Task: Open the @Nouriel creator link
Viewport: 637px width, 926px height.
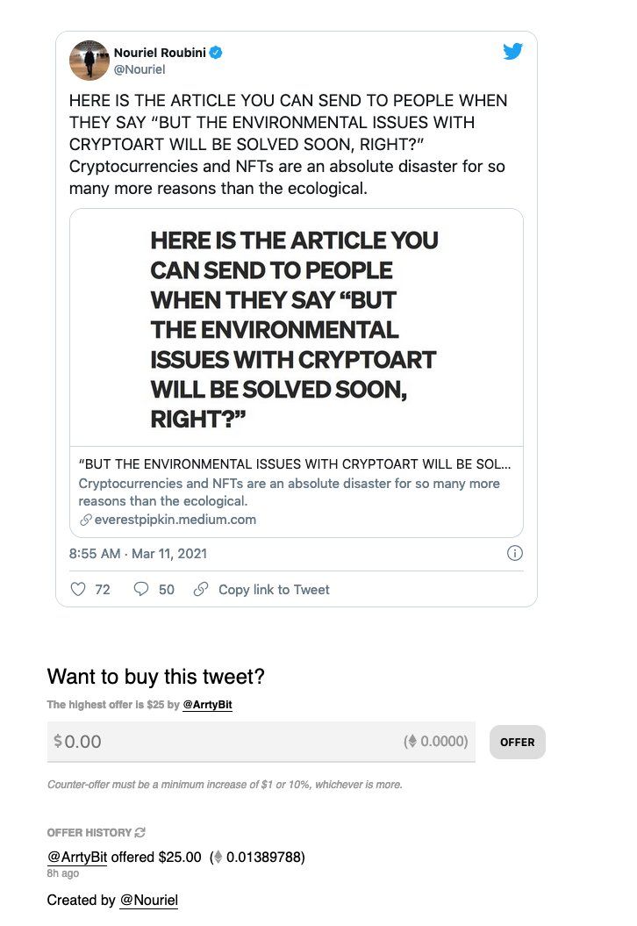Action: (x=149, y=900)
